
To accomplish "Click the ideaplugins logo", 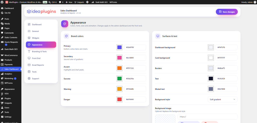I will pyautogui.click(x=41, y=12).
